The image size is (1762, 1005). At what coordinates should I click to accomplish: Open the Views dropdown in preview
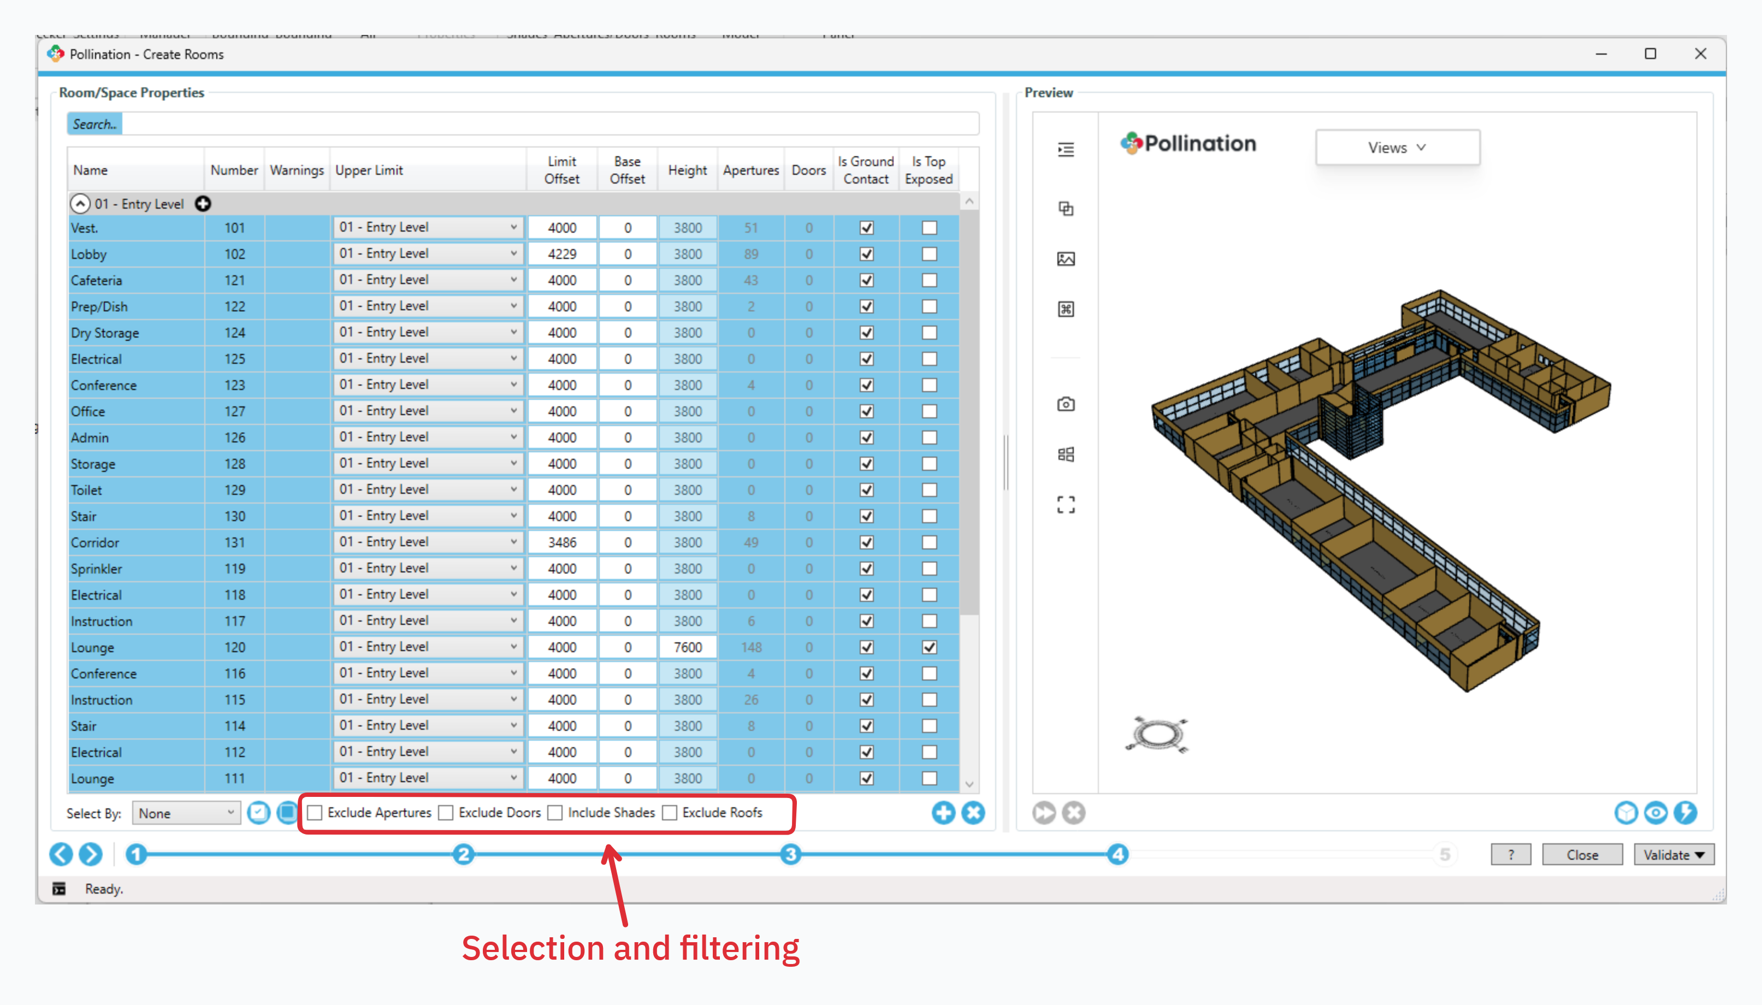point(1397,147)
